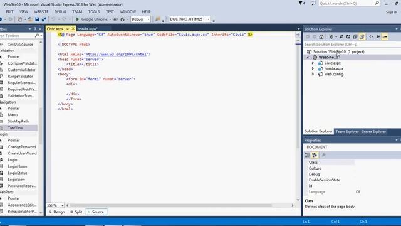Viewport: 401px width, 226px height.
Task: Open the TOOLS menu
Action: 94,12
